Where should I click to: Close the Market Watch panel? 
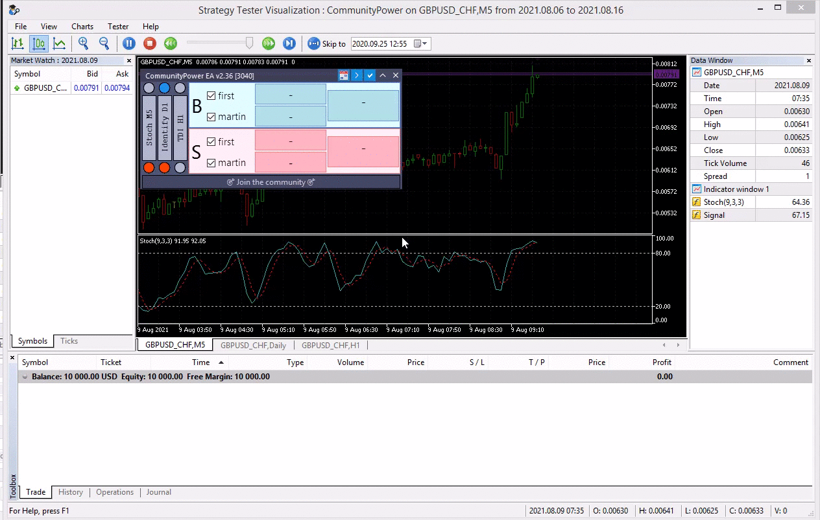(x=129, y=60)
